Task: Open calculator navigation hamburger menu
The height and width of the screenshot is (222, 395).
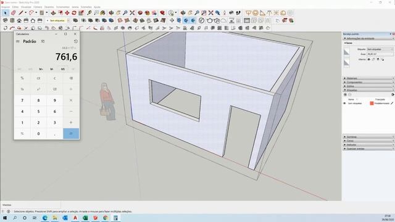Action: point(18,41)
